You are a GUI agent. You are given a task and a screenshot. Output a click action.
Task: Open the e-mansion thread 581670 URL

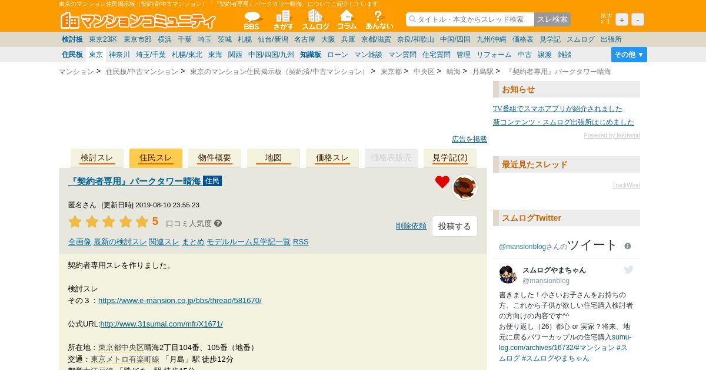coord(180,301)
